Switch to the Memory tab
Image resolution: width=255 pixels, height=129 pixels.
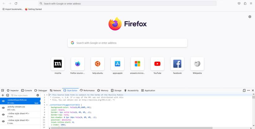pos(103,90)
